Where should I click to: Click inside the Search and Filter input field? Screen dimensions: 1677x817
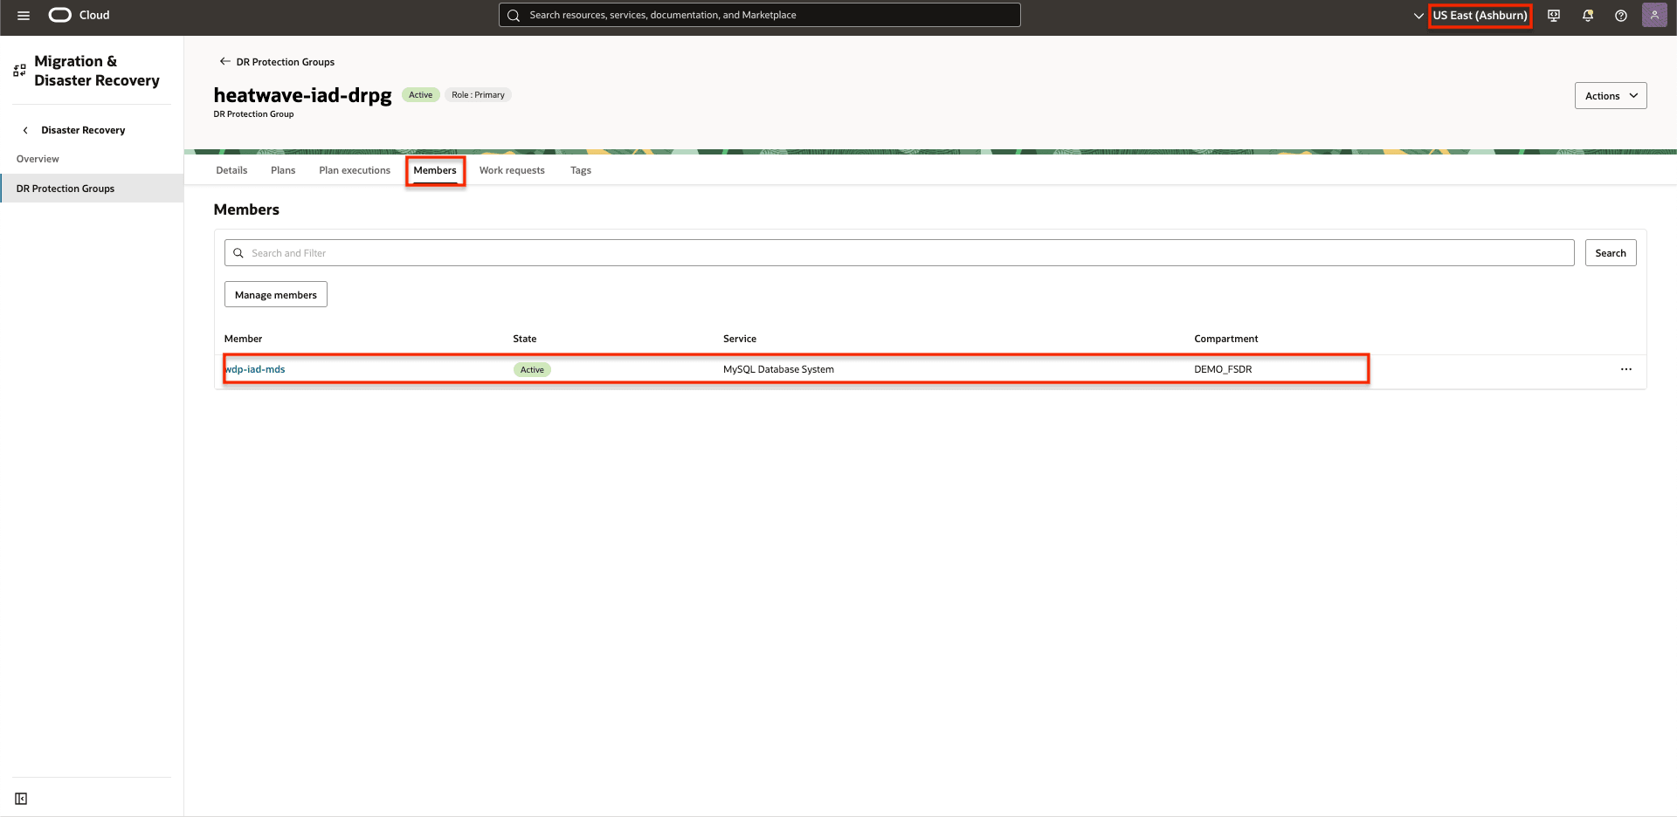(611, 252)
